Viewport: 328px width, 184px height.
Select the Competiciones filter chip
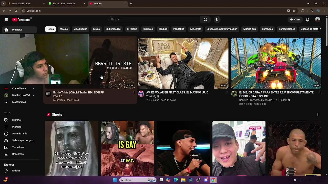pos(287,29)
